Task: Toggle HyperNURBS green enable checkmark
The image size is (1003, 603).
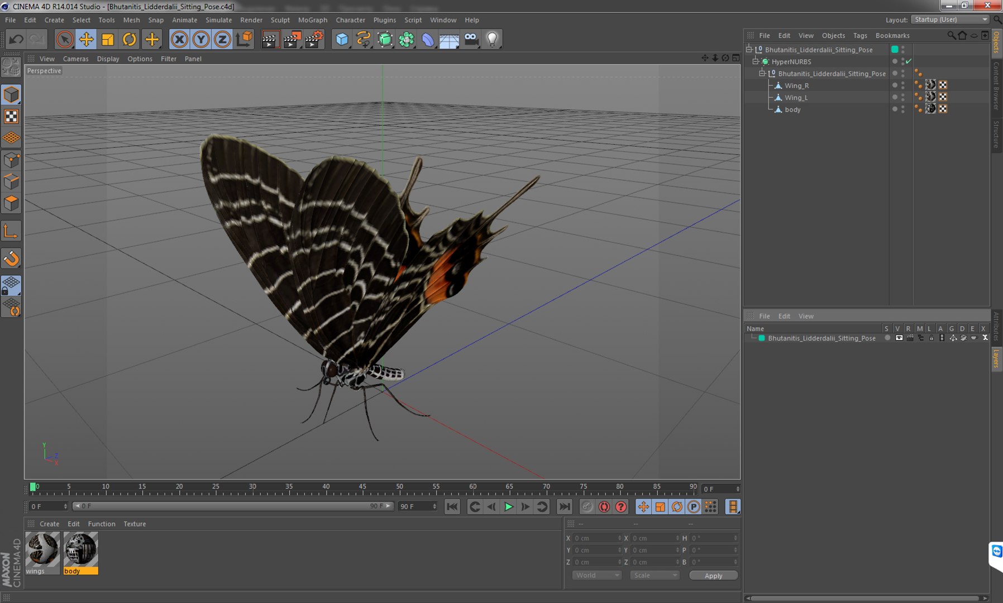Action: 909,61
